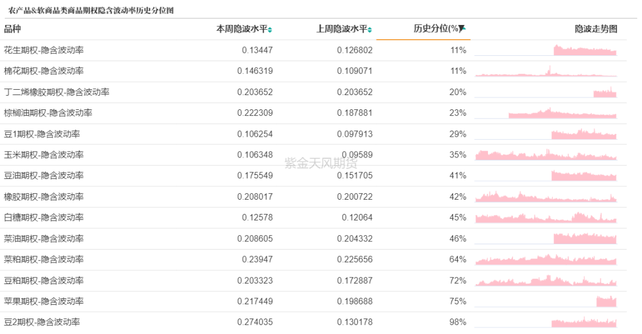Open 棉花期权 trend sparkline chart

546,71
